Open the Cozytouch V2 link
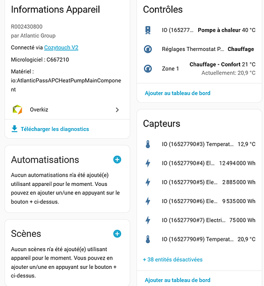264x286 pixels. coord(61,47)
